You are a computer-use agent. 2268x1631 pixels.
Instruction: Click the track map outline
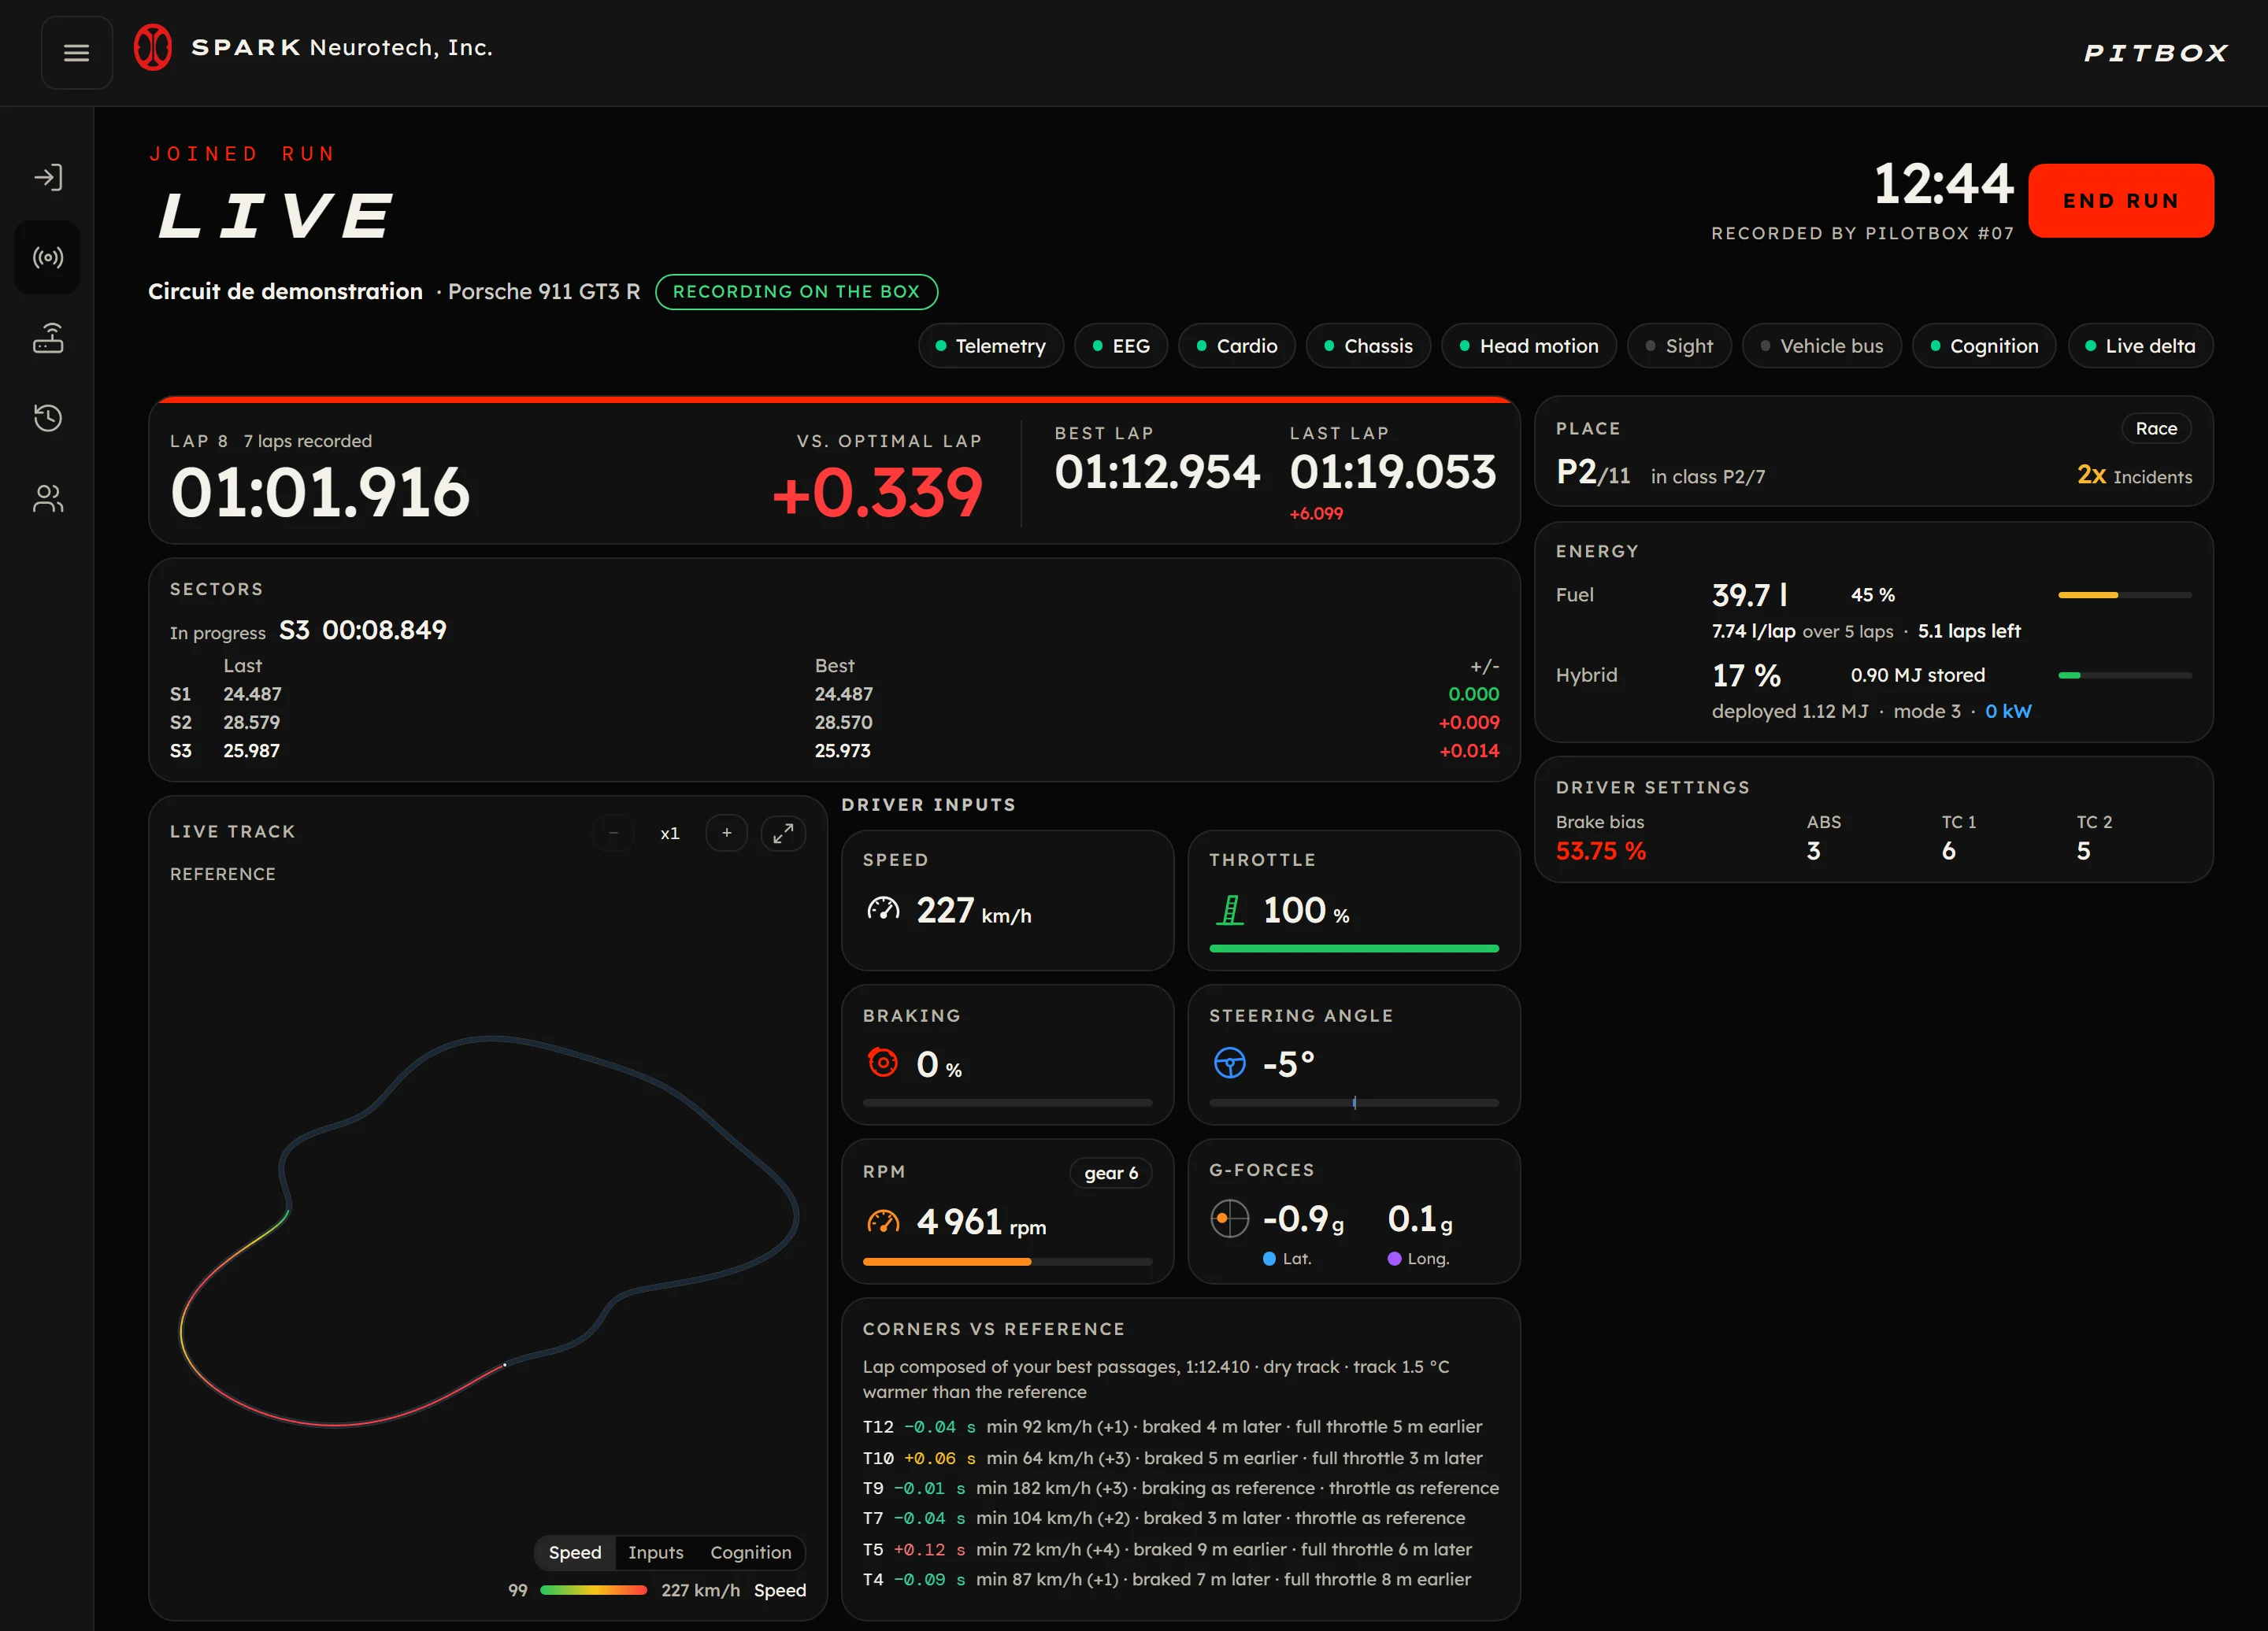coord(489,1231)
